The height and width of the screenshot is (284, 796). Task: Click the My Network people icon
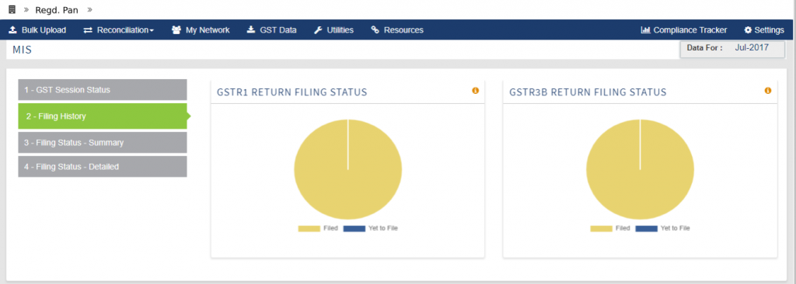coord(176,30)
